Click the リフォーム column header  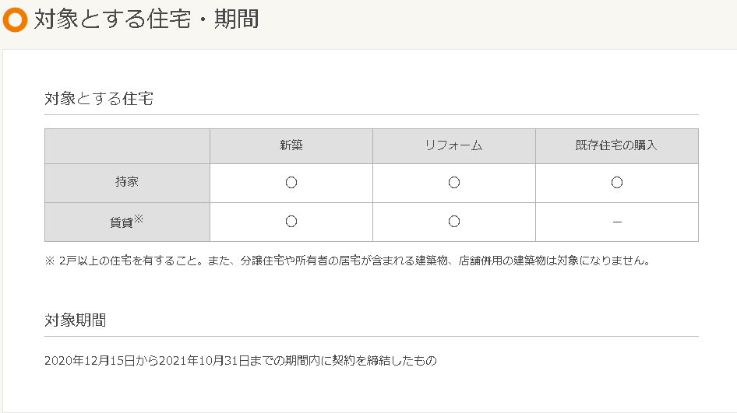tap(454, 145)
